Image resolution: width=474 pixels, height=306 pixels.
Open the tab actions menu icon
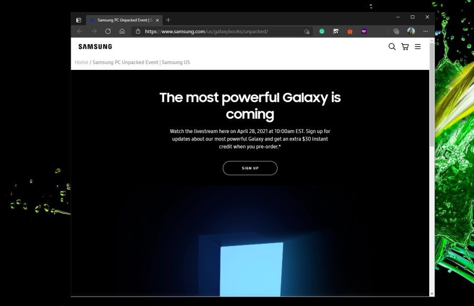coord(78,20)
